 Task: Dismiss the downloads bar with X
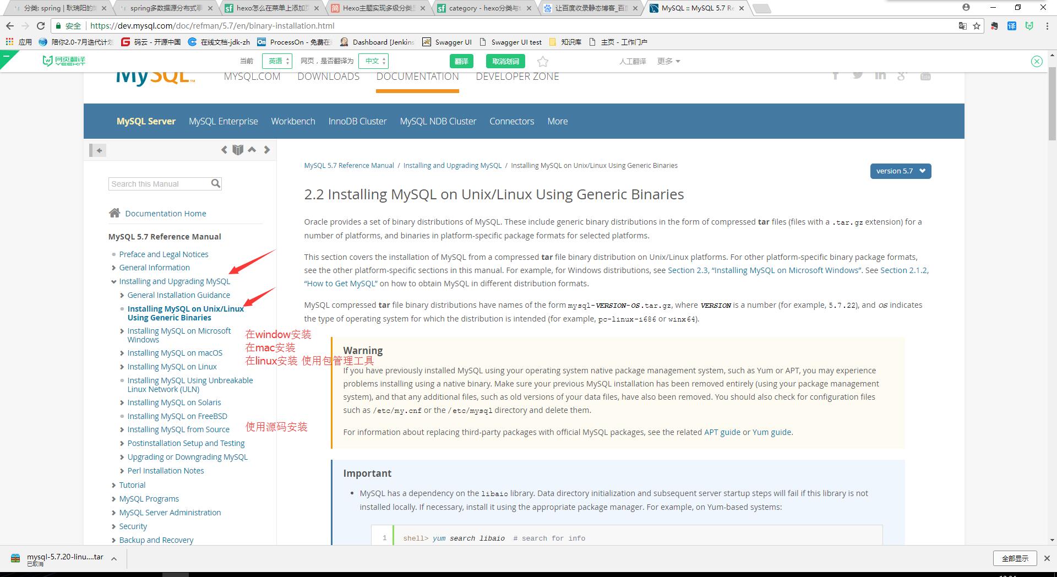coord(1047,558)
